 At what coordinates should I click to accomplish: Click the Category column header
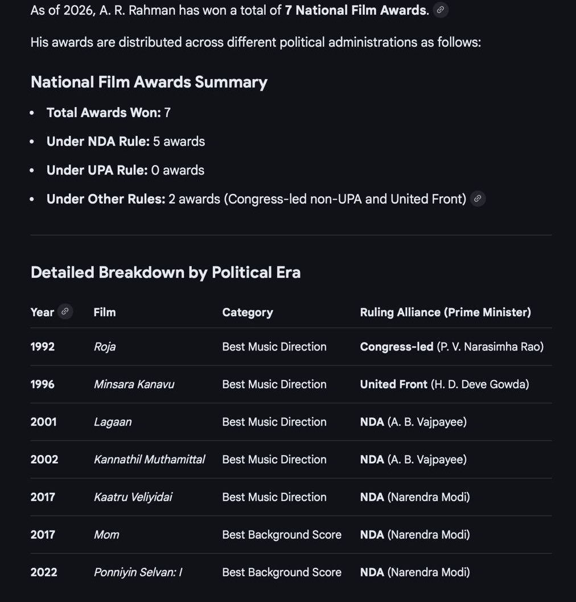coord(247,312)
